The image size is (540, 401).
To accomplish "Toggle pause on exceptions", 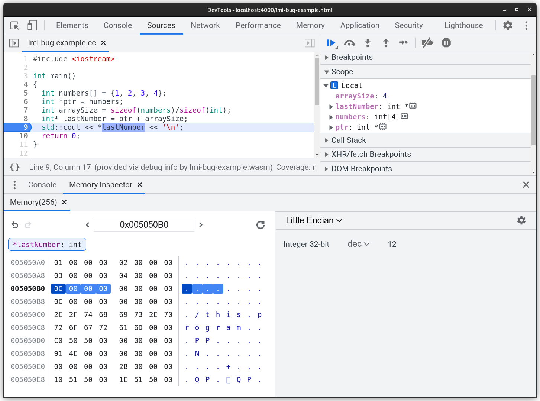I will pyautogui.click(x=446, y=43).
